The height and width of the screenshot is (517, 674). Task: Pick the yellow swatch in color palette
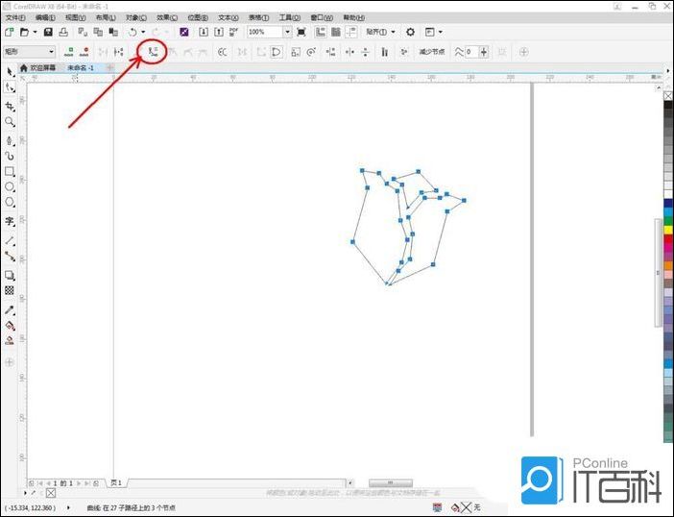(x=668, y=230)
